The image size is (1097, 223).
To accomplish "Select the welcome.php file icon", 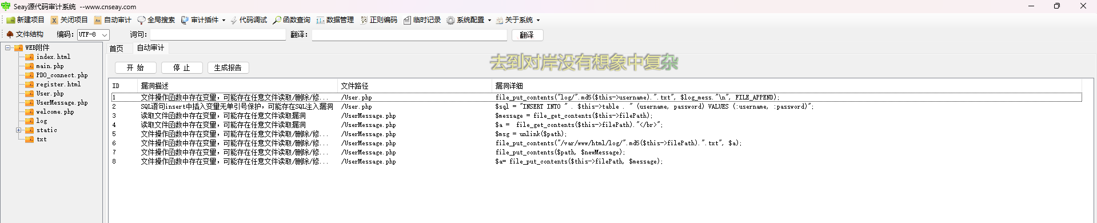I will click(x=29, y=112).
